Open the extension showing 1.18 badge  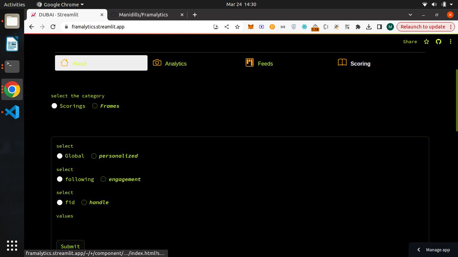(315, 27)
